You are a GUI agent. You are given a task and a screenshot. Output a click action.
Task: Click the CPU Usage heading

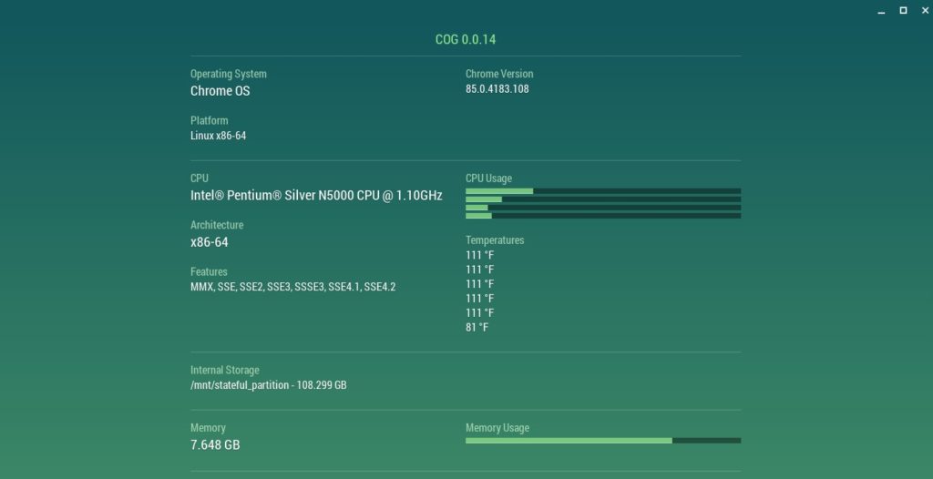488,178
